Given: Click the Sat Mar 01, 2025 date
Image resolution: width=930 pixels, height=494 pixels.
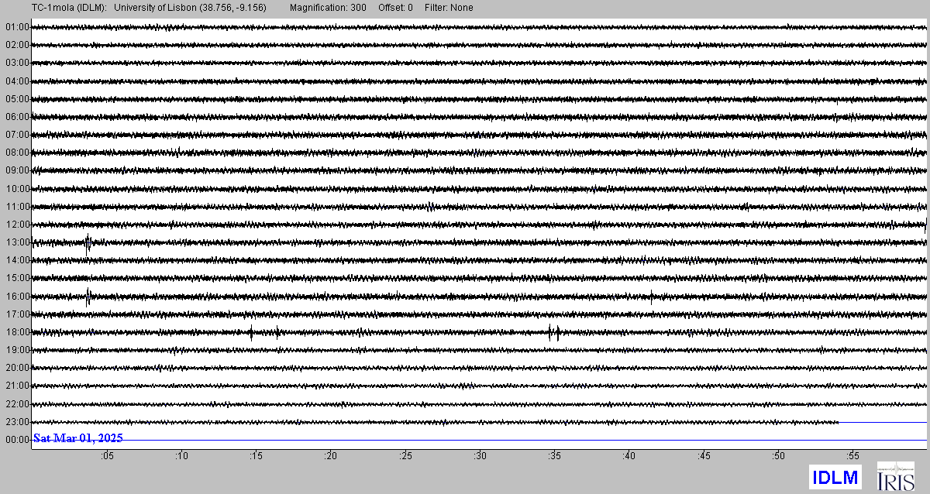Looking at the screenshot, I should tap(78, 438).
